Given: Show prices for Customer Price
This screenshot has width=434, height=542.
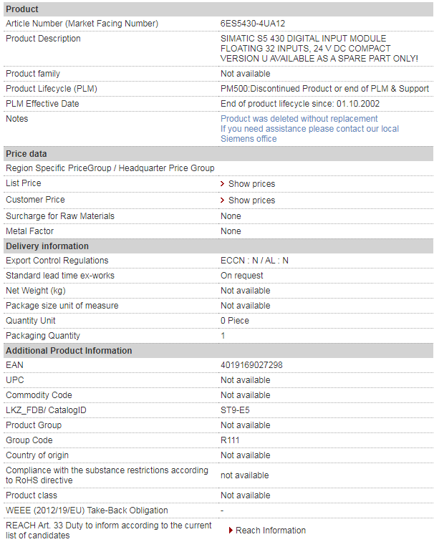Looking at the screenshot, I should coord(252,200).
